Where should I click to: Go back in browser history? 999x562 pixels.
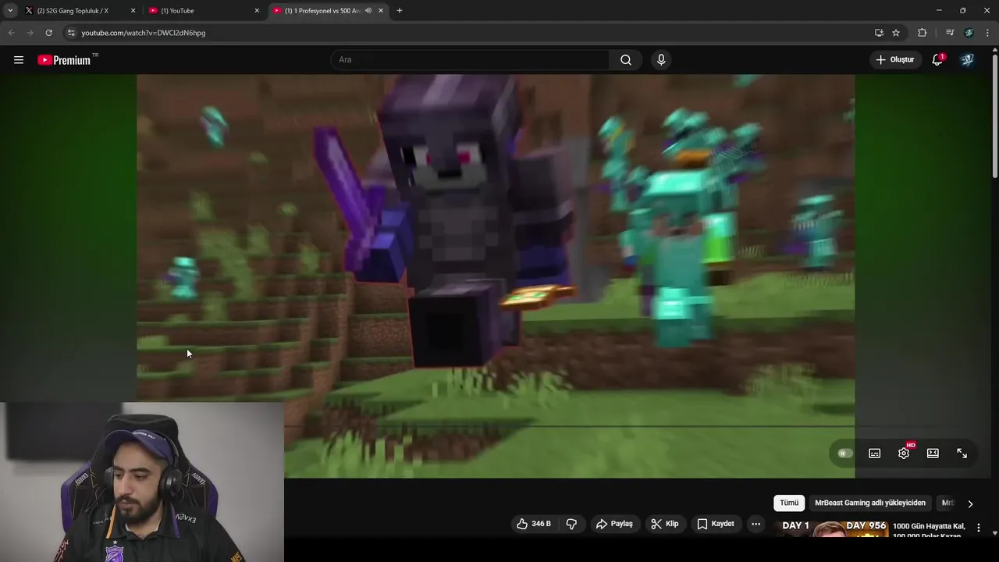11,33
